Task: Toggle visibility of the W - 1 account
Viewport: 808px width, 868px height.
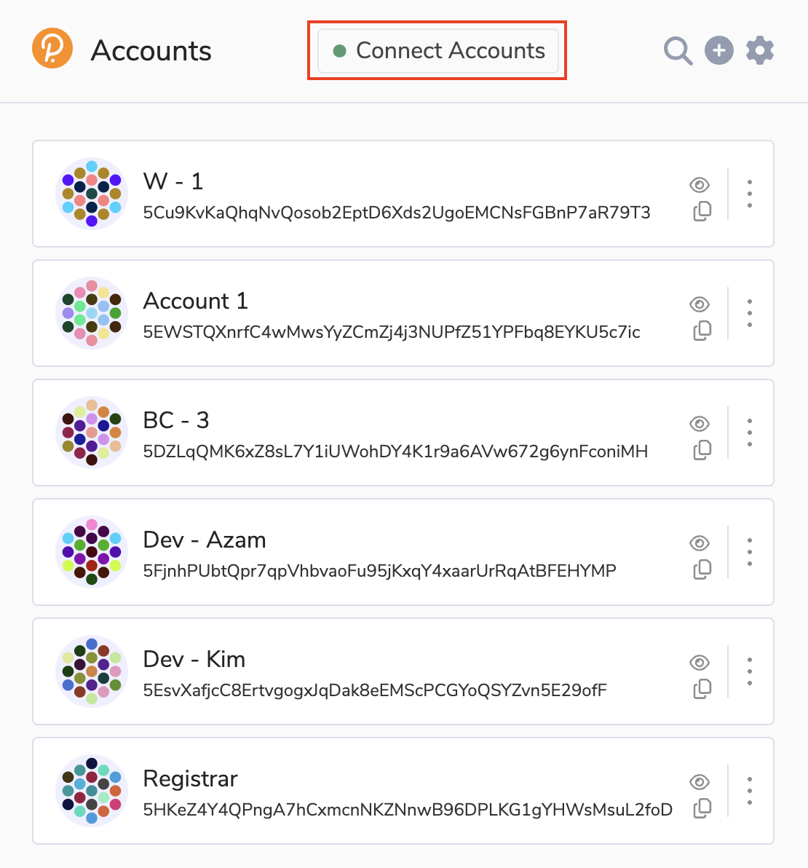Action: 700,184
